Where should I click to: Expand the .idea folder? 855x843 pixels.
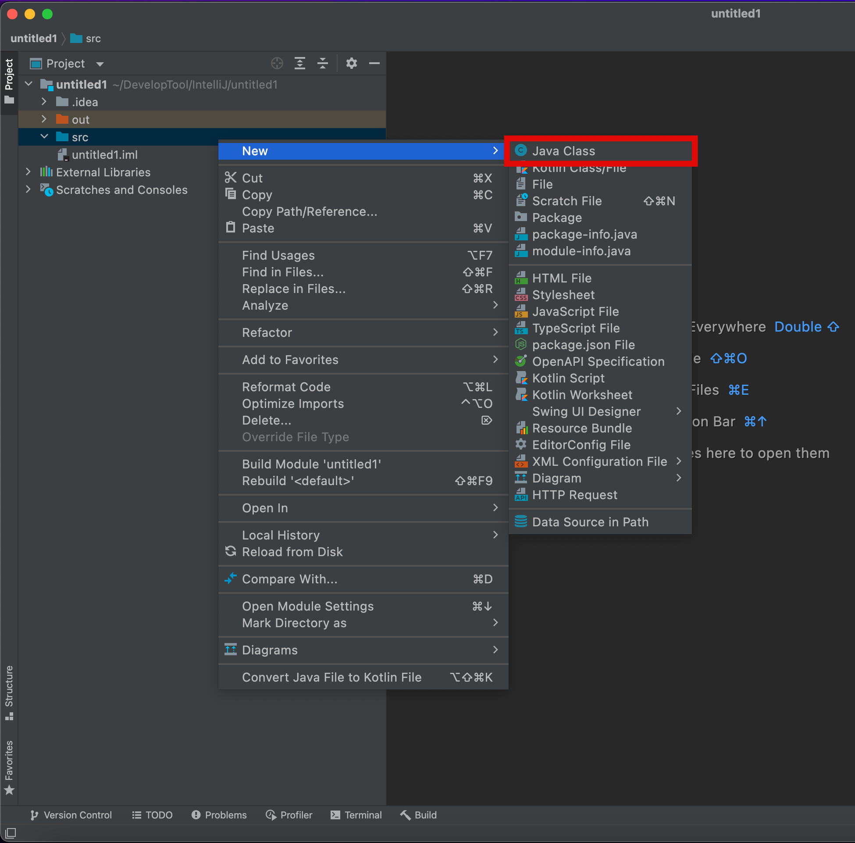click(44, 102)
